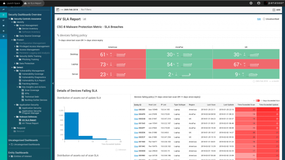Open View link for entity 0803B5
The height and width of the screenshot is (160, 285).
(x=136, y=110)
